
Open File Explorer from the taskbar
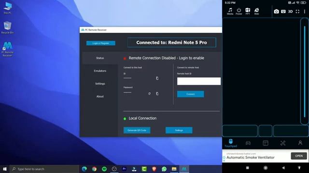pos(174,169)
